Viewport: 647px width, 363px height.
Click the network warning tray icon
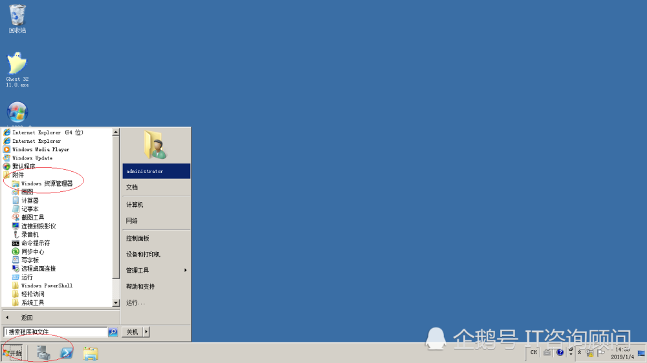click(x=589, y=353)
